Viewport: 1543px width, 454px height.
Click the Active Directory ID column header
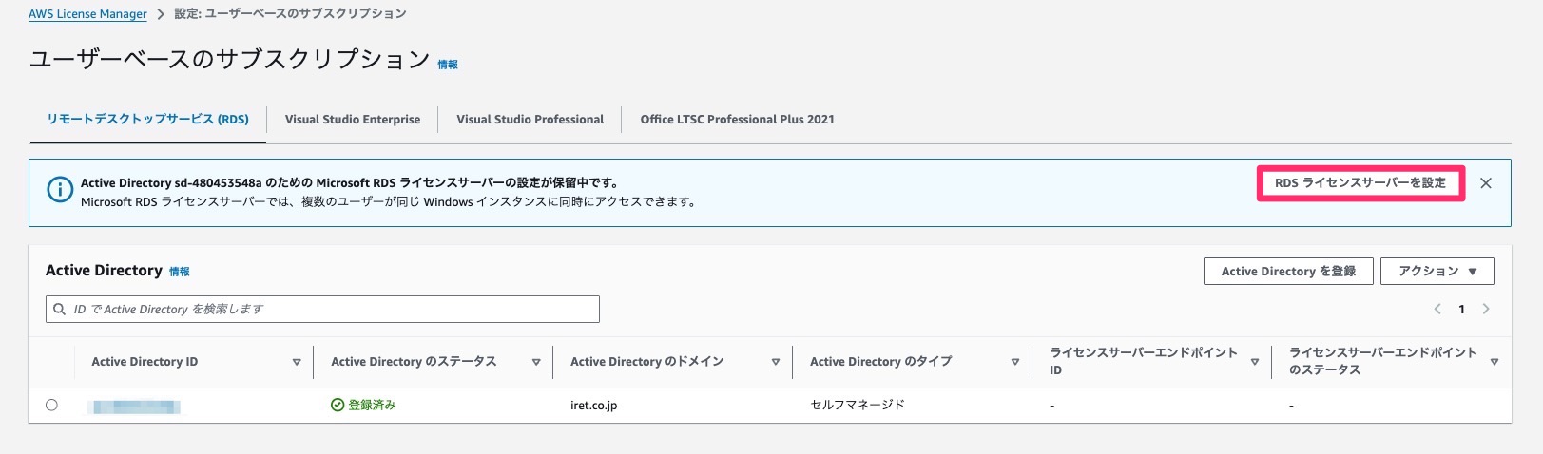point(145,362)
